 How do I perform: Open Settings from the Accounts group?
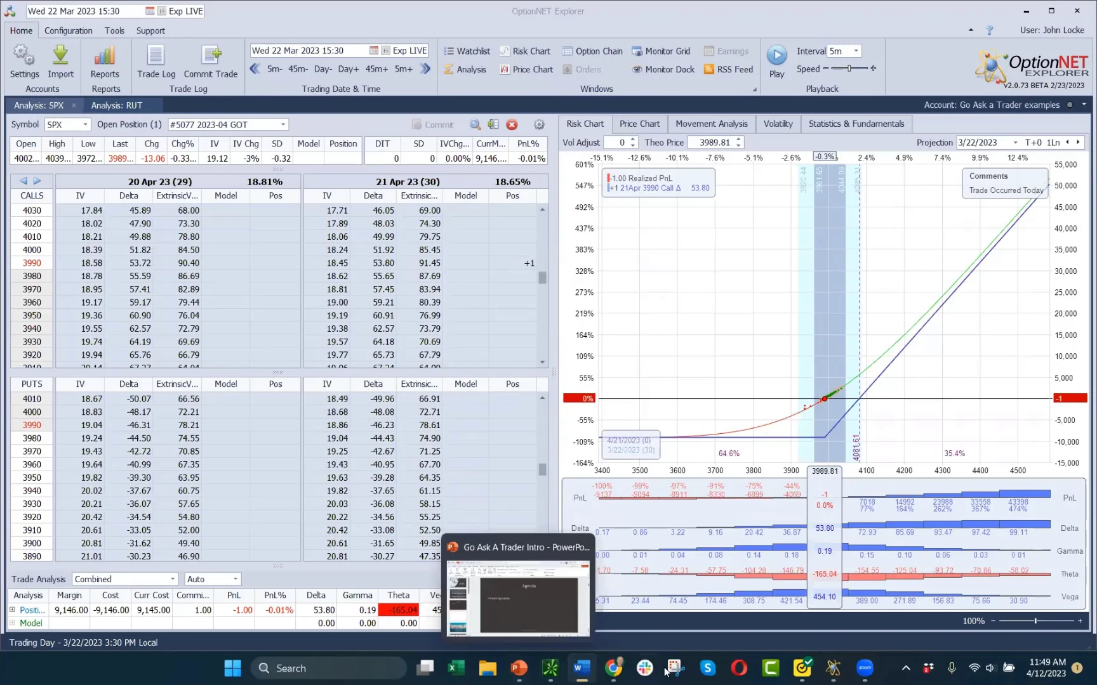tap(24, 61)
